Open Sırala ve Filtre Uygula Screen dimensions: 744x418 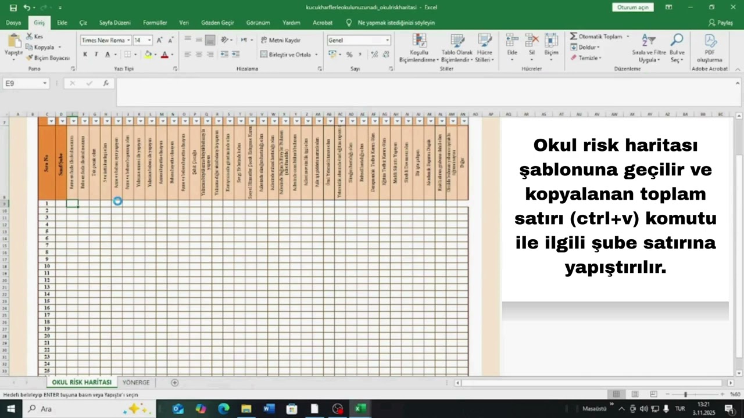click(649, 48)
